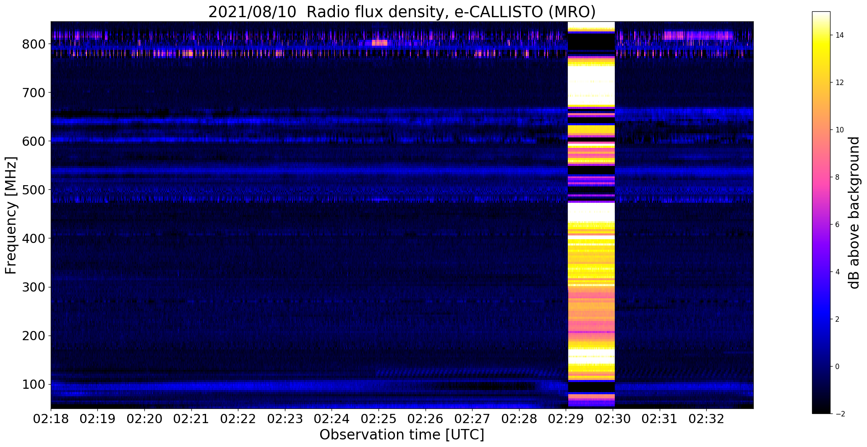
Task: Click the colorbar tick label 2
Action: (x=838, y=319)
